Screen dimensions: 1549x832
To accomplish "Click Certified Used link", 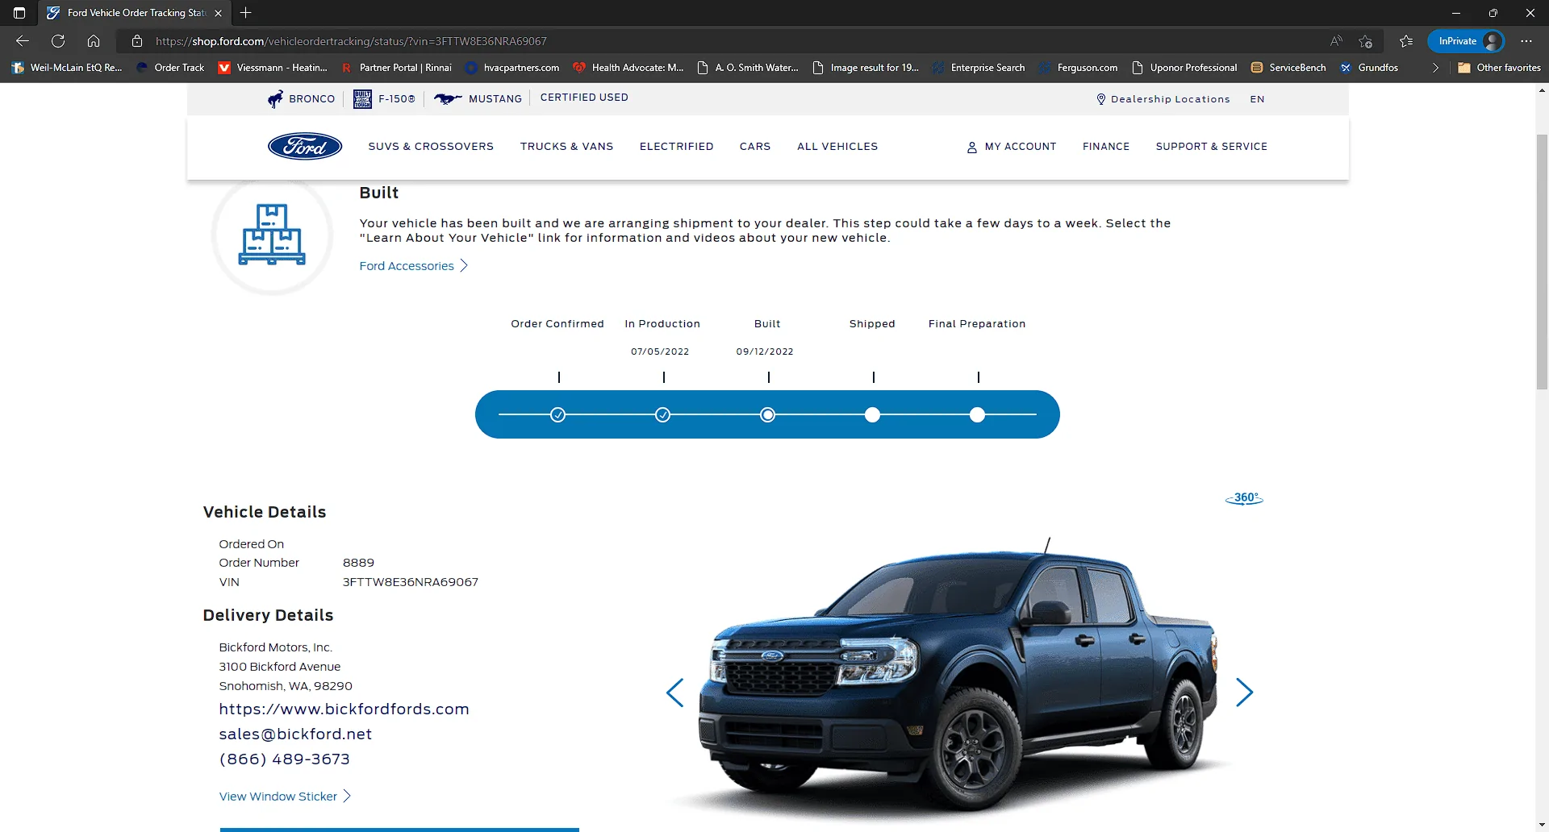I will point(584,98).
